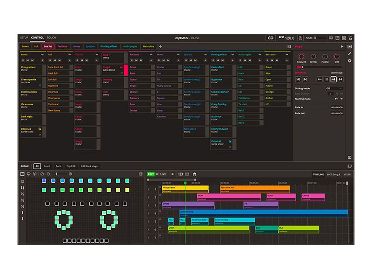Click the edit pencil icon on the right edge

click(x=349, y=53)
